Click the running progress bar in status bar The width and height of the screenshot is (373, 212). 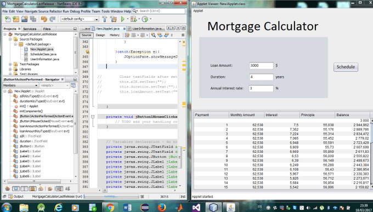point(111,197)
